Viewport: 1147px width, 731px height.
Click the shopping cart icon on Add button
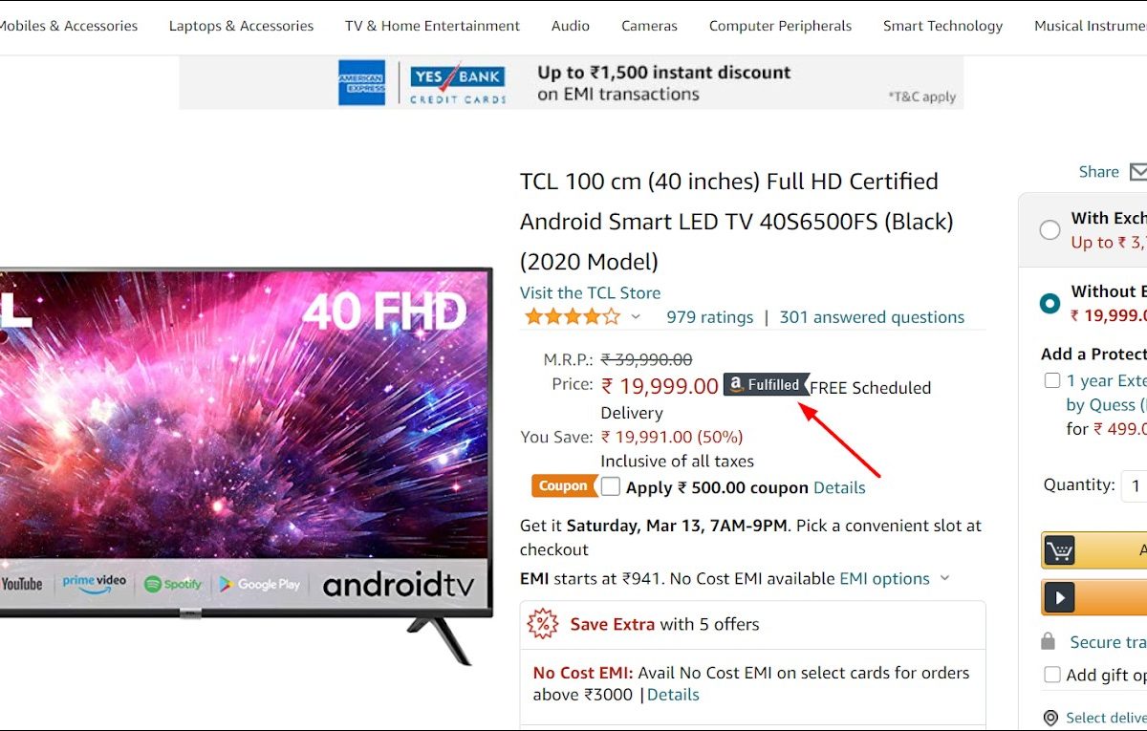1059,550
